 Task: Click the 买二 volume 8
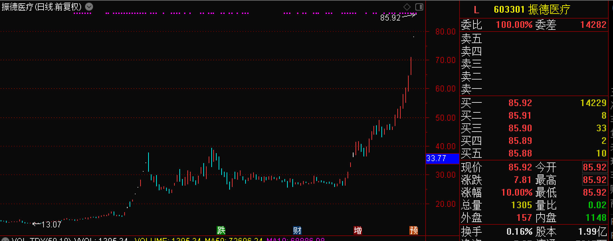[x=604, y=116]
